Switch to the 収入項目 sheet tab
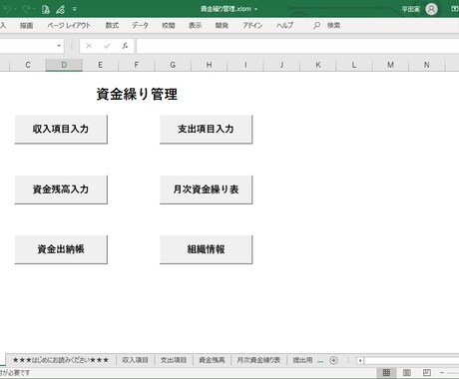Viewport: 459px width, 379px height. (x=135, y=360)
